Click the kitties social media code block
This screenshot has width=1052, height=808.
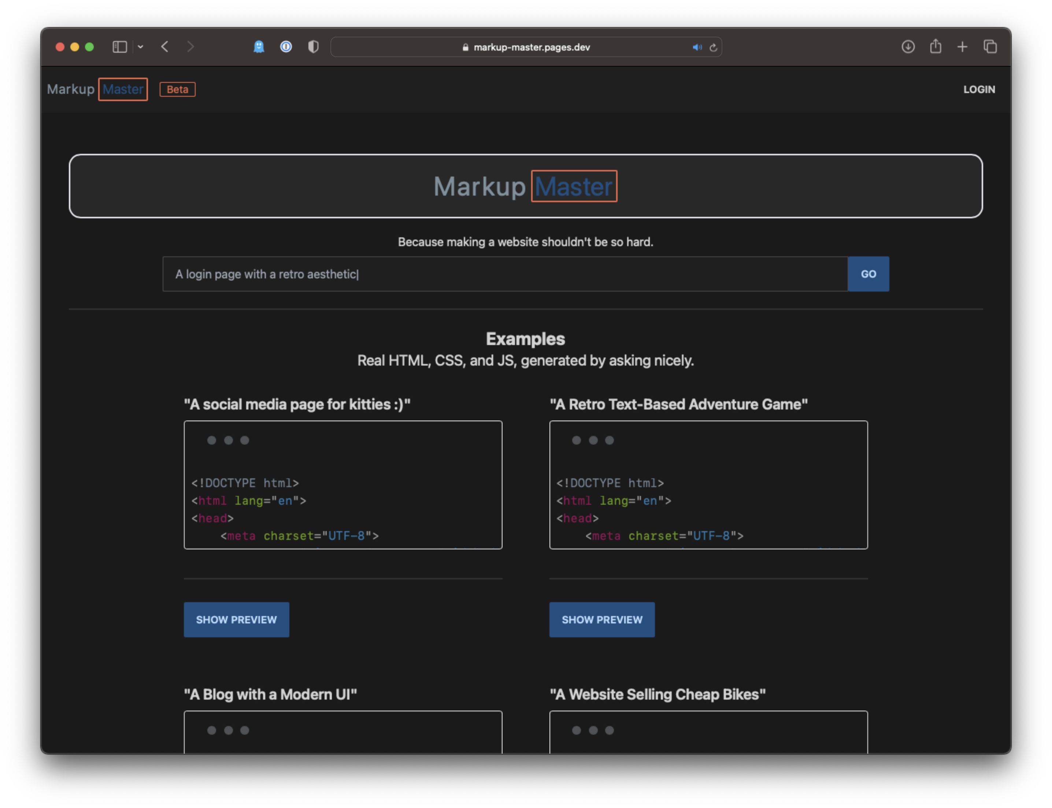(343, 485)
